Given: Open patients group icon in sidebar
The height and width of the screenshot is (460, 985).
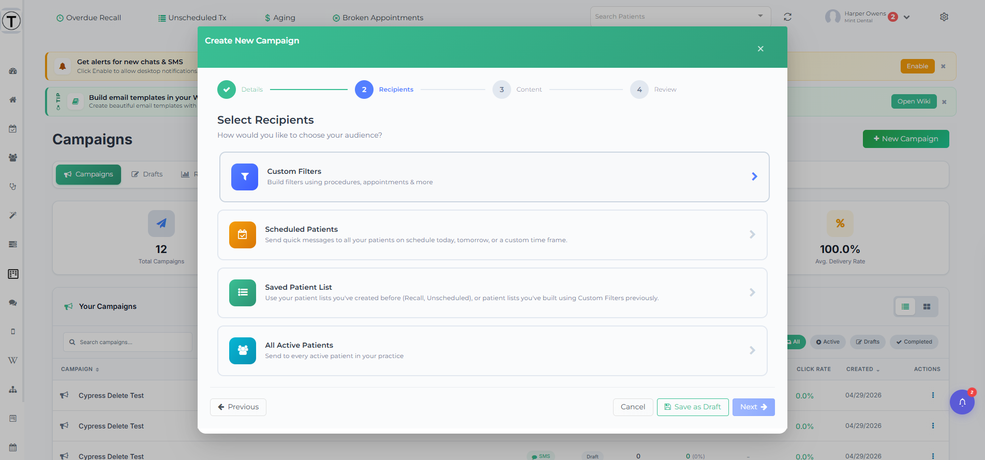Looking at the screenshot, I should [x=13, y=157].
